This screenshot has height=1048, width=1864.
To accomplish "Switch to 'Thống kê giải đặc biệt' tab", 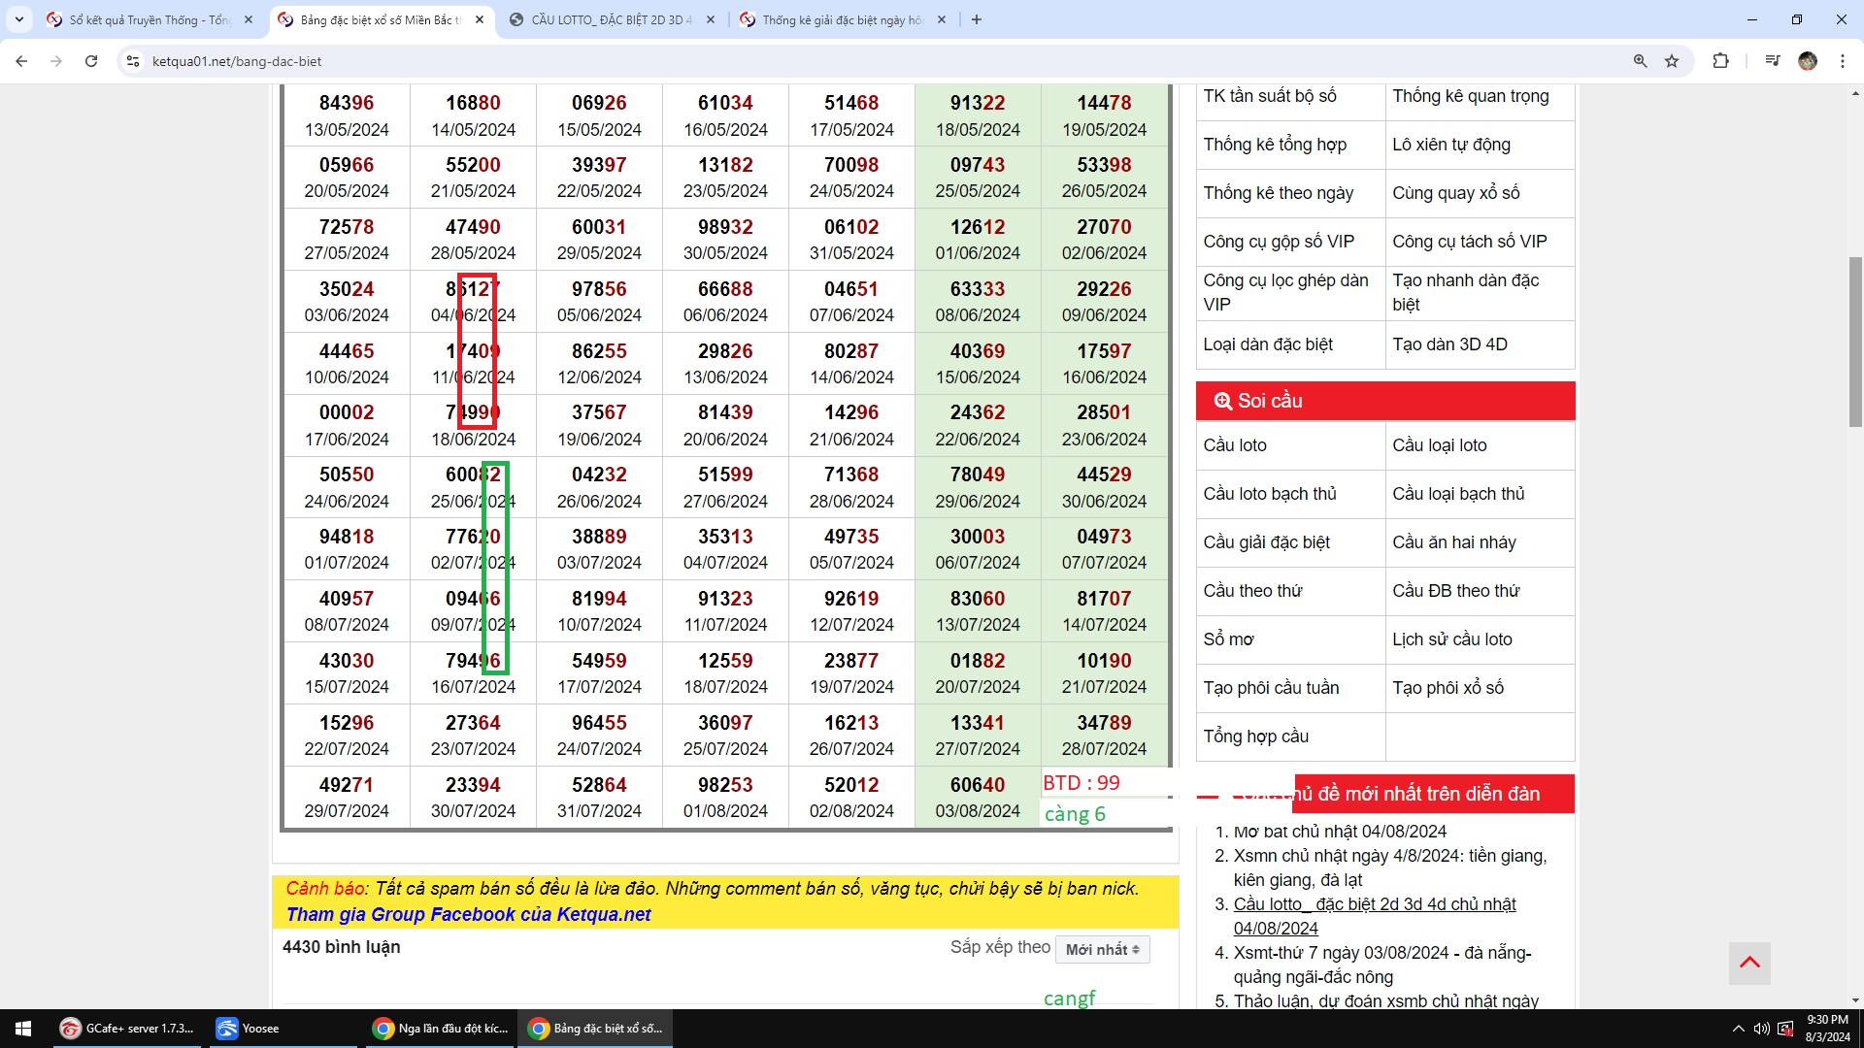I will pos(841,19).
